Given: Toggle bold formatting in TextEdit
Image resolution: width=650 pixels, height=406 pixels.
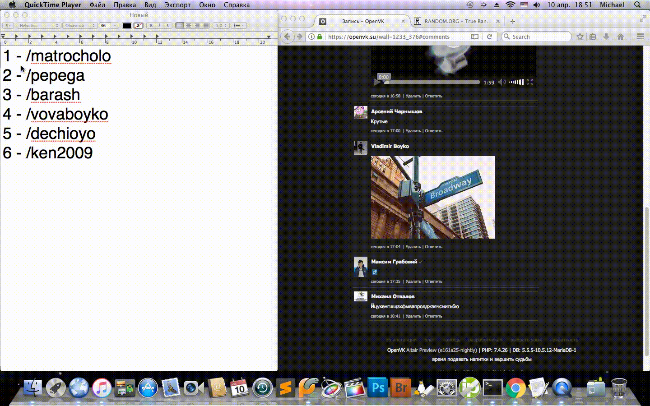Looking at the screenshot, I should [x=151, y=26].
